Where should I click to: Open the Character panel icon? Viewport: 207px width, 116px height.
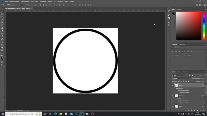(x=169, y=22)
